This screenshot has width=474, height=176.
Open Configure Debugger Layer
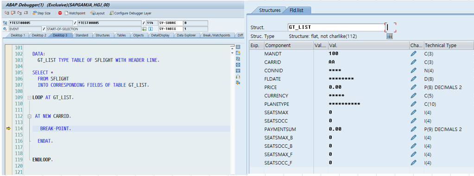pyautogui.click(x=130, y=13)
